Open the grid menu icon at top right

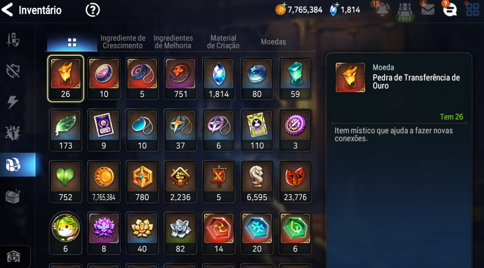(473, 10)
